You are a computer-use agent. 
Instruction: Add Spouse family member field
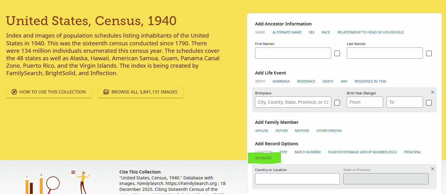(x=262, y=131)
